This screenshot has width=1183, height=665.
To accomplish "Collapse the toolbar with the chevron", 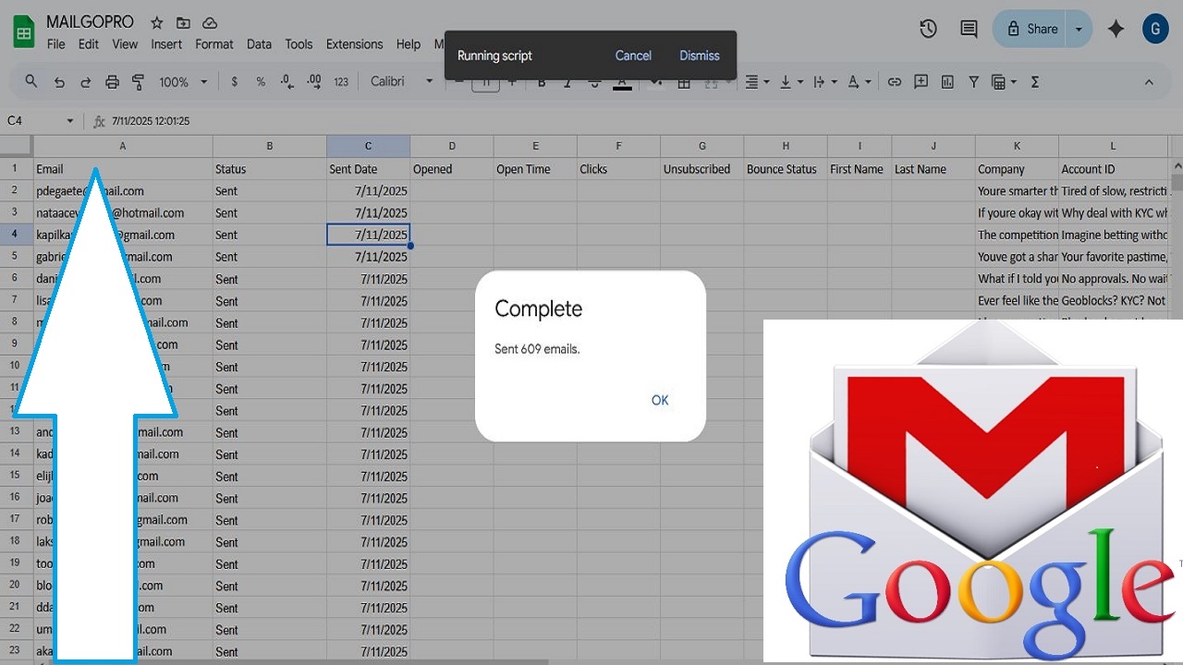I will (x=1149, y=82).
